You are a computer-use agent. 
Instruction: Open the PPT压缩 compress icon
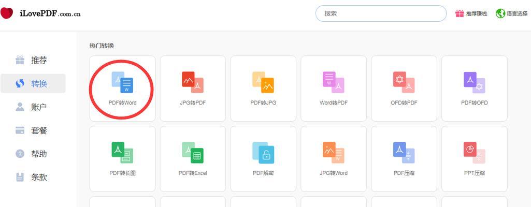pyautogui.click(x=475, y=153)
